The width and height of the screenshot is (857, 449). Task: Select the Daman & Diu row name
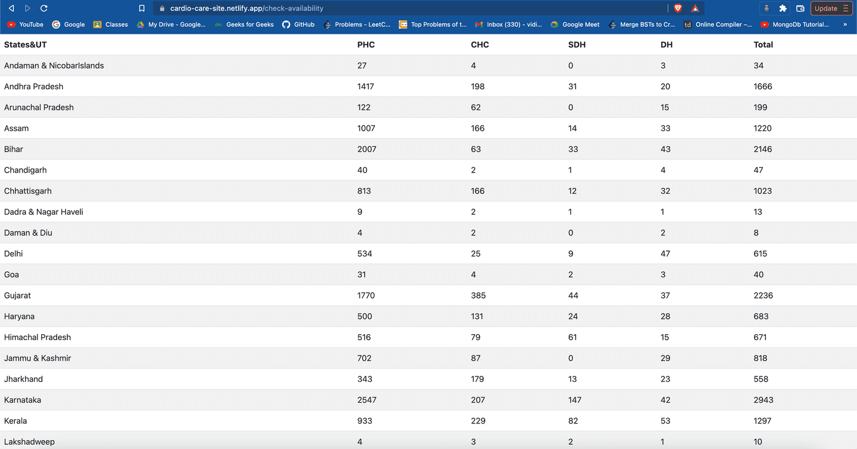[x=28, y=233]
